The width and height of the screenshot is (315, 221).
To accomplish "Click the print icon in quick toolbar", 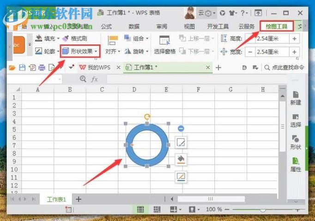I will pyautogui.click(x=42, y=68).
